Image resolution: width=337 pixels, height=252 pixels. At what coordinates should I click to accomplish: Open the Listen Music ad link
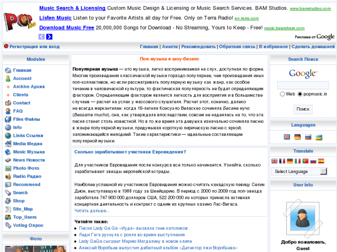coord(56,18)
